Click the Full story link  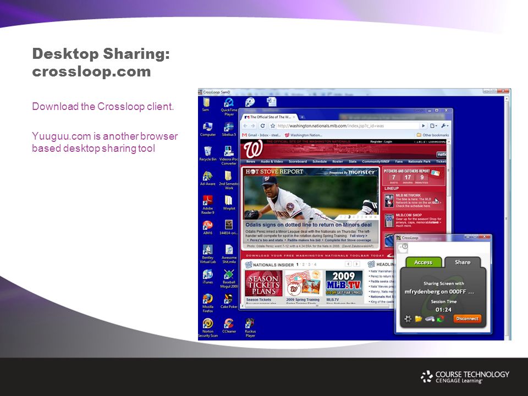pyautogui.click(x=358, y=236)
